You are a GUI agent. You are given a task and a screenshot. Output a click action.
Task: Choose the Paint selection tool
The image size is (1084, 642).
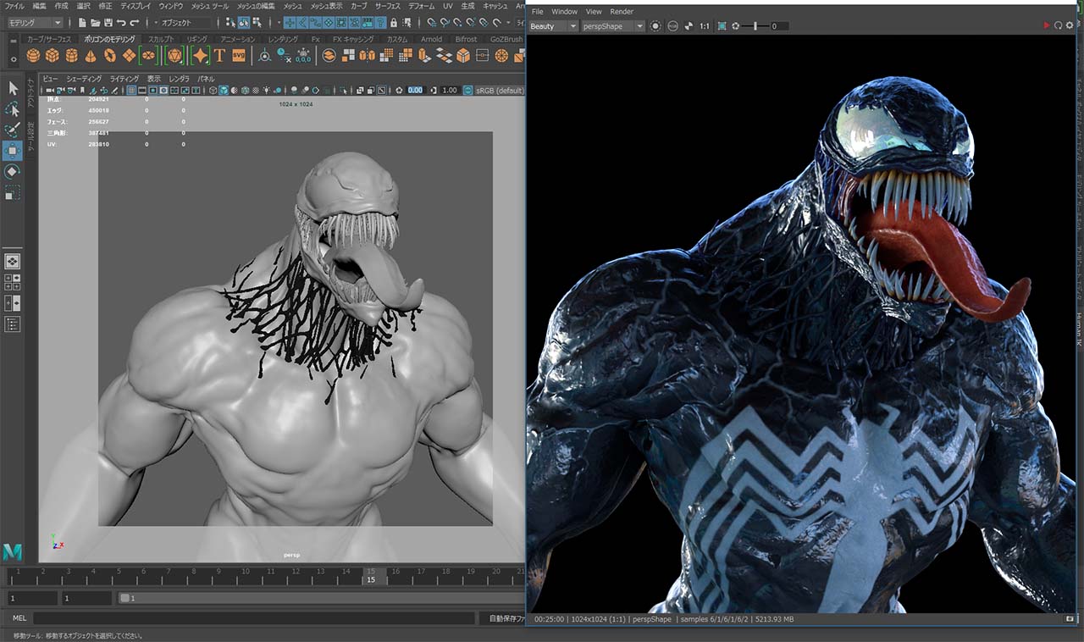click(x=13, y=130)
